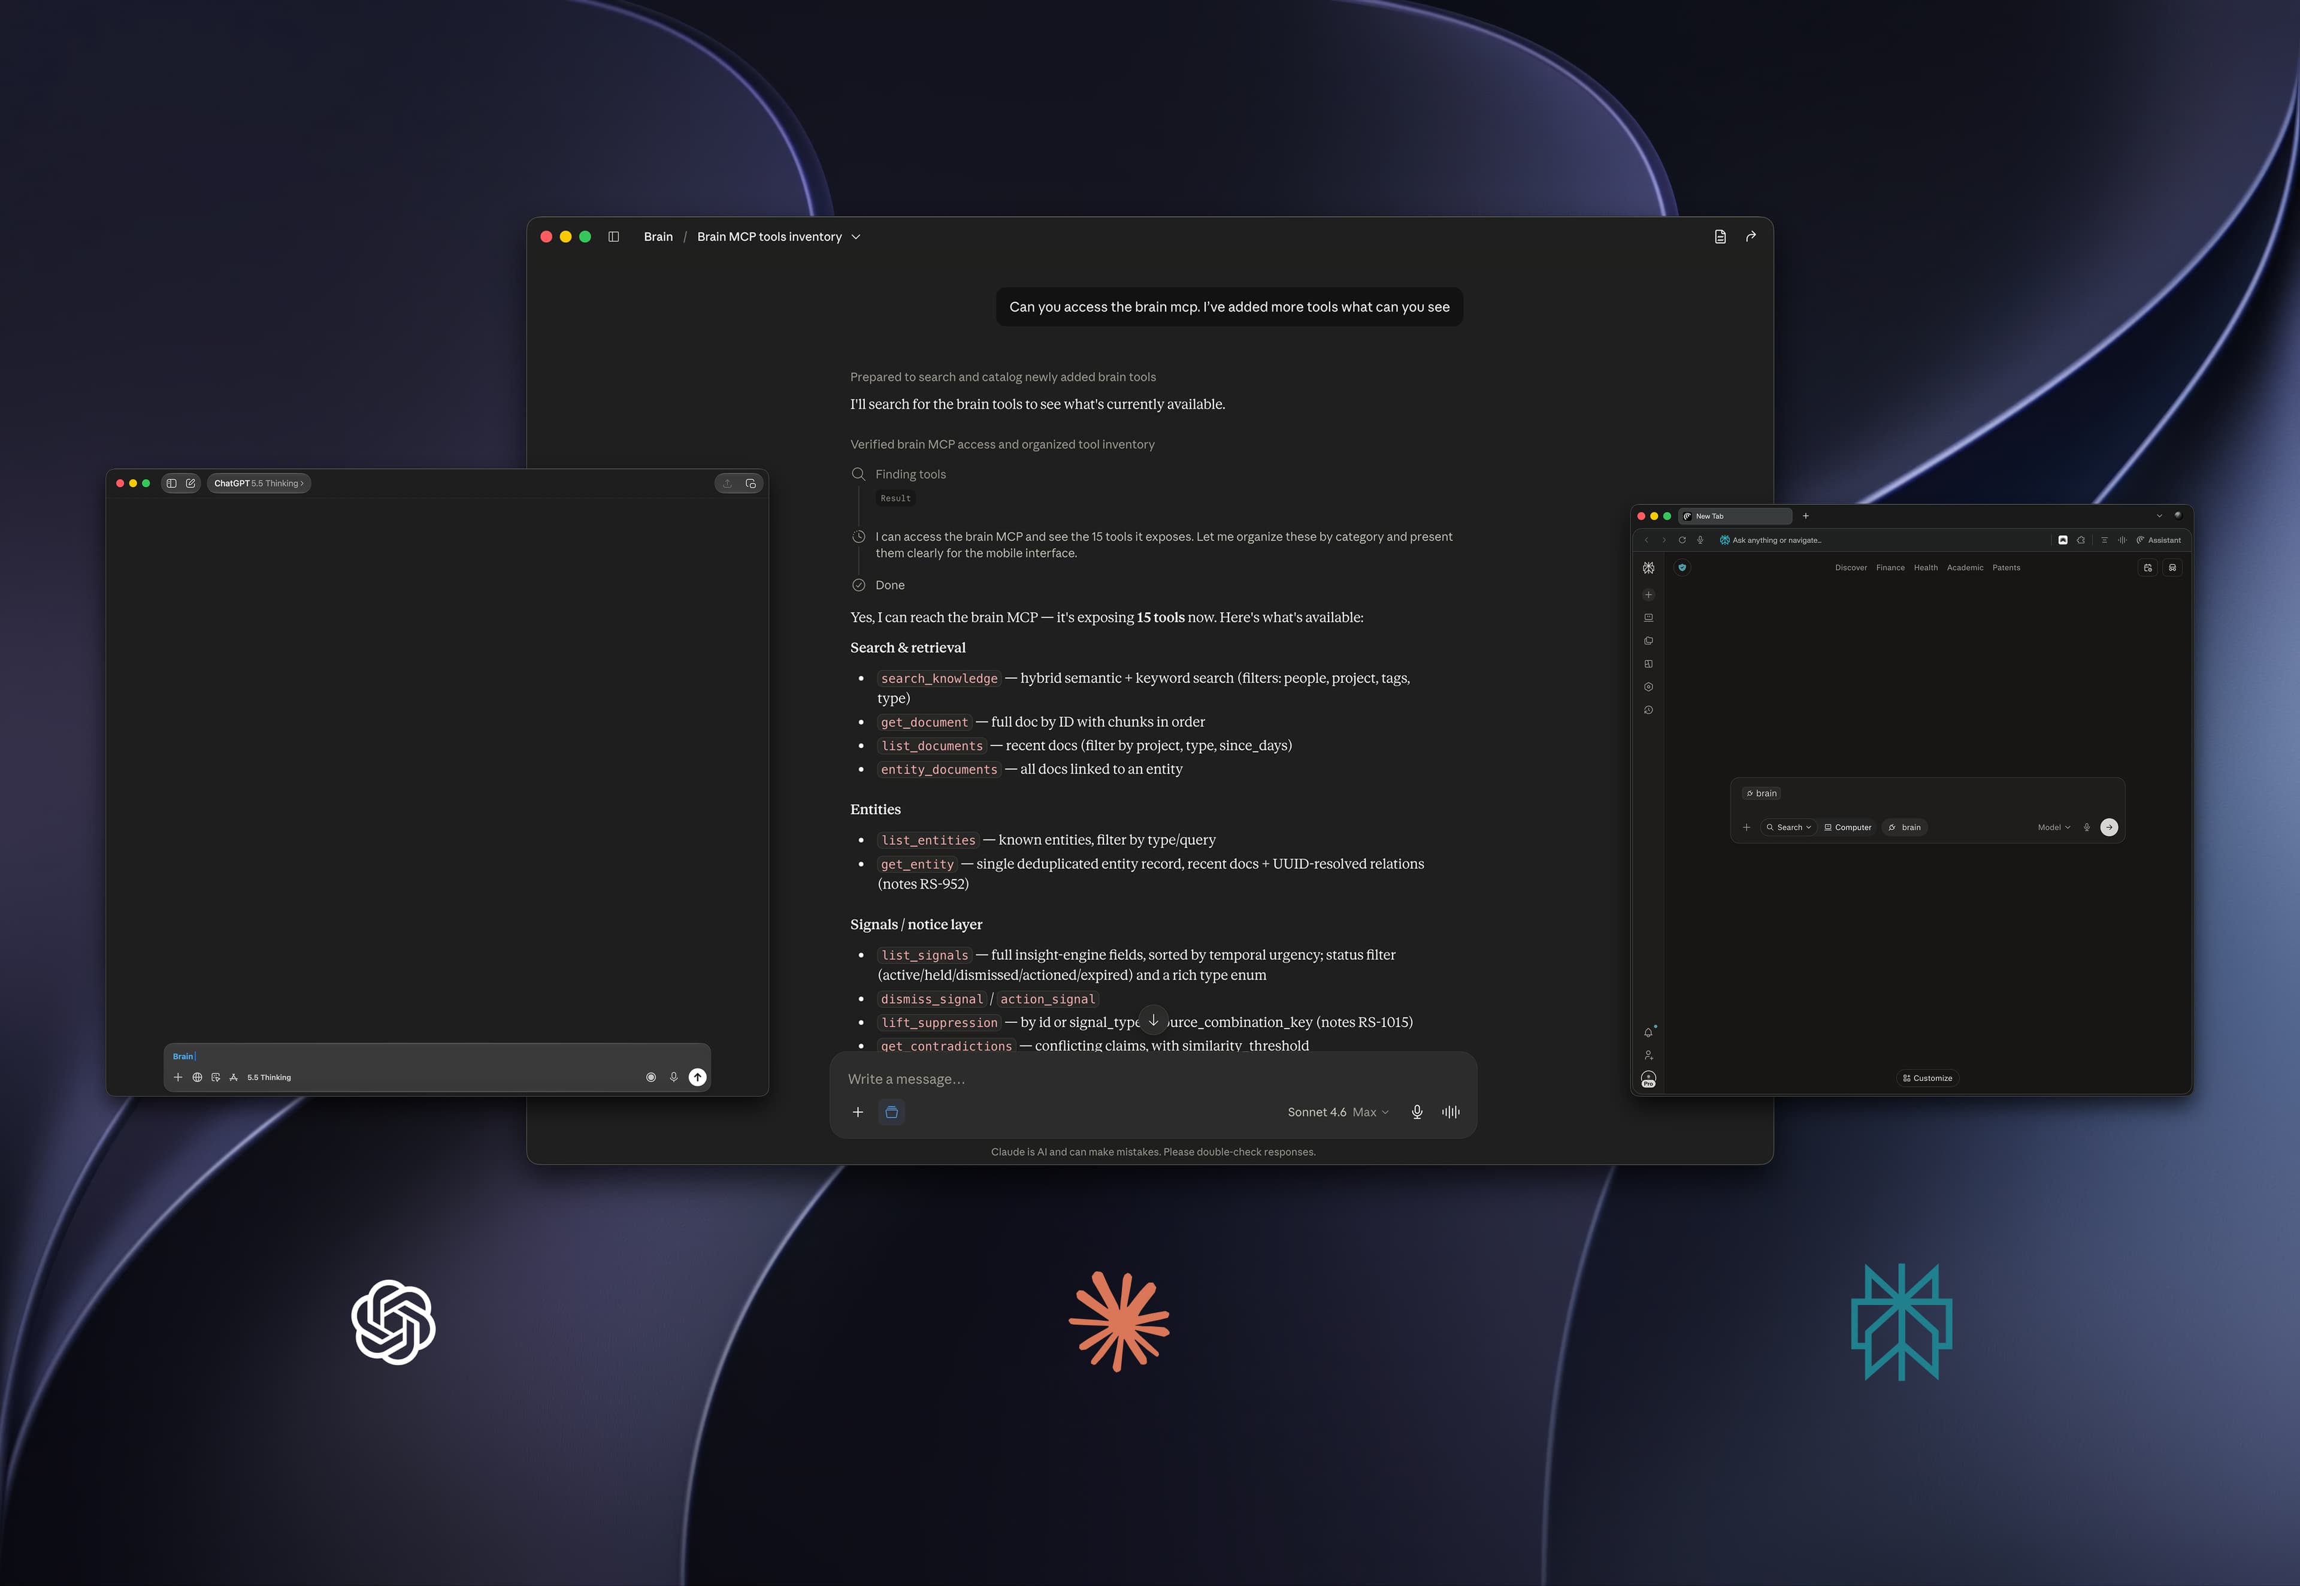Open the Health tab in Perplexity

[1926, 567]
